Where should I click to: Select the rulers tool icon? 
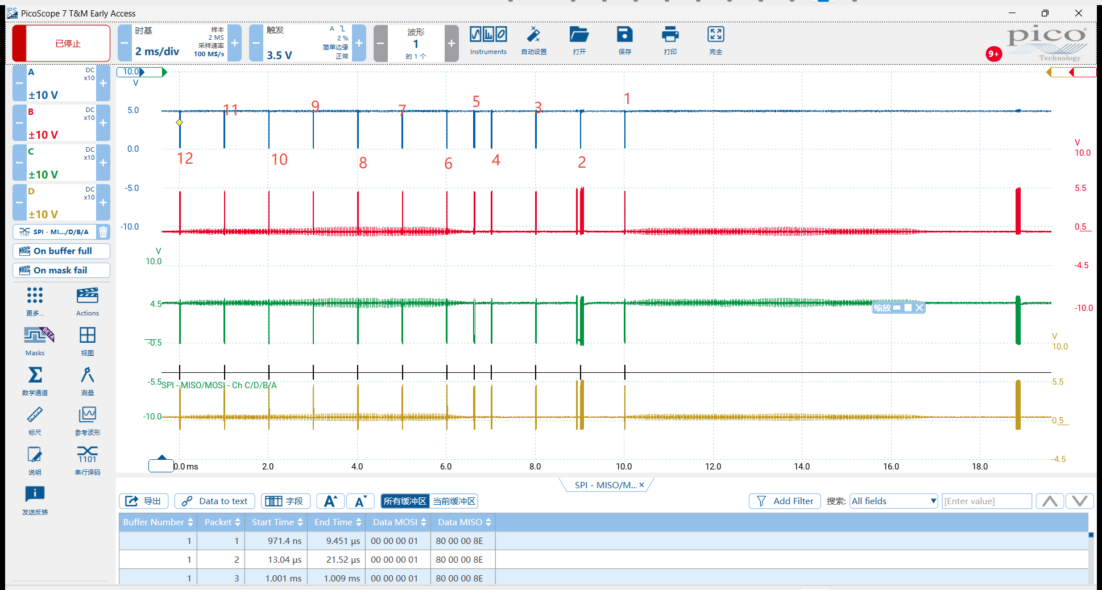35,415
